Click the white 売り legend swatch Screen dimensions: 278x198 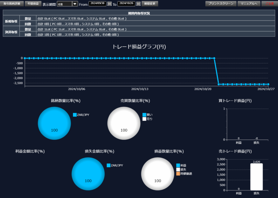coord(144,119)
